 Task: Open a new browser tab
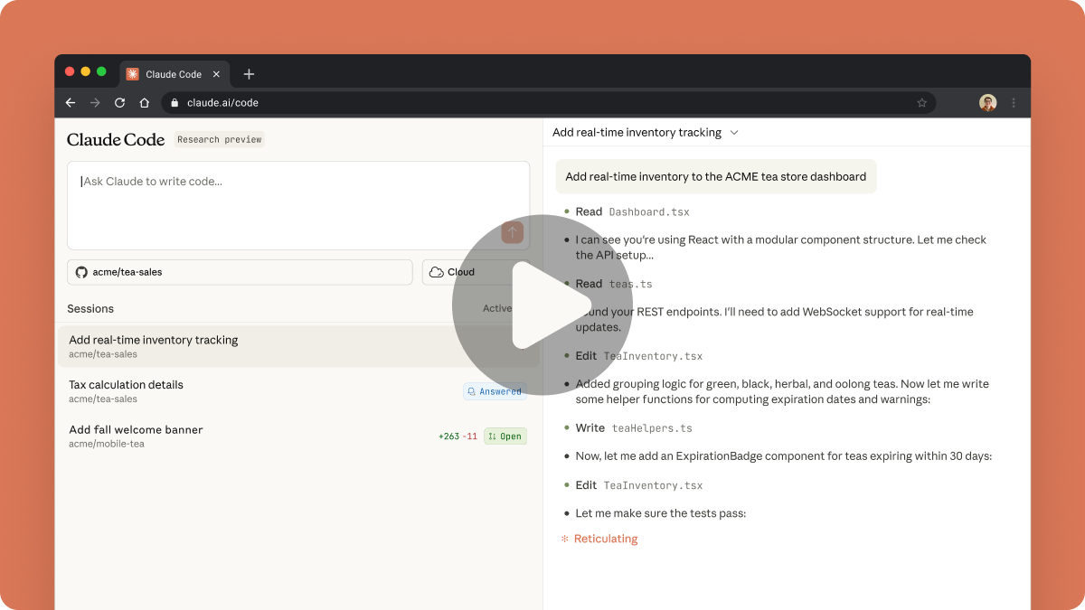tap(249, 74)
